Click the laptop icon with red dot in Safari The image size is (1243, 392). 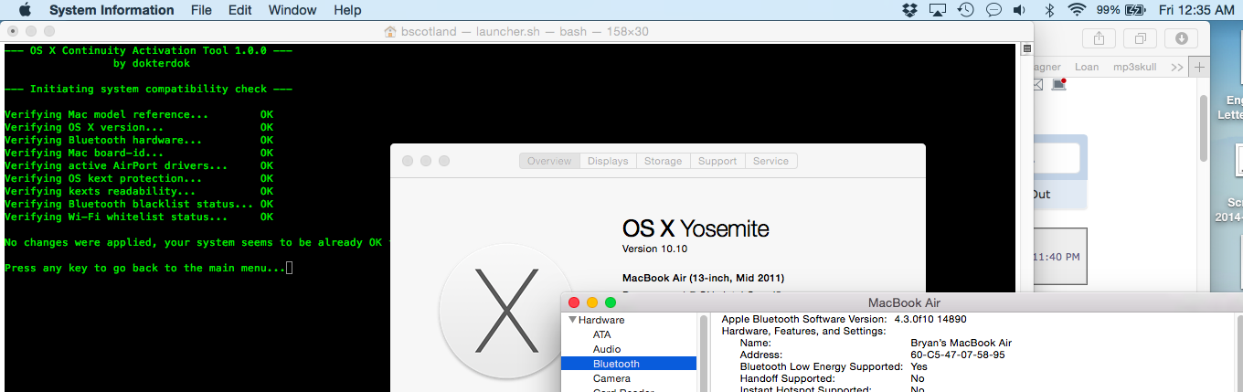pos(1059,84)
